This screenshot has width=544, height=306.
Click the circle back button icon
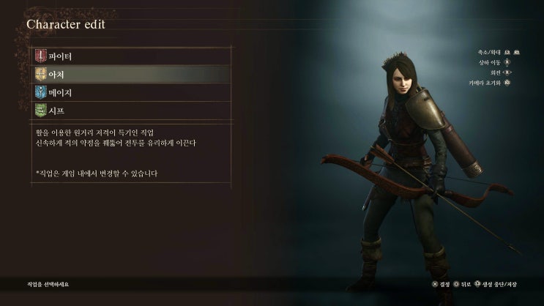point(456,284)
